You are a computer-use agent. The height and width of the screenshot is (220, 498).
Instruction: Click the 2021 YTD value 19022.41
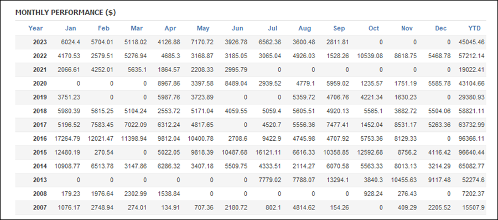click(x=471, y=70)
